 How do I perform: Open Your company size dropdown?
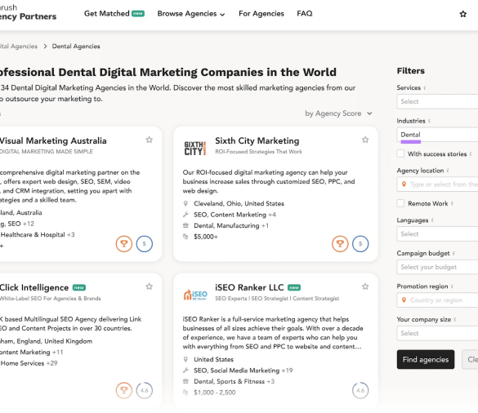(437, 333)
